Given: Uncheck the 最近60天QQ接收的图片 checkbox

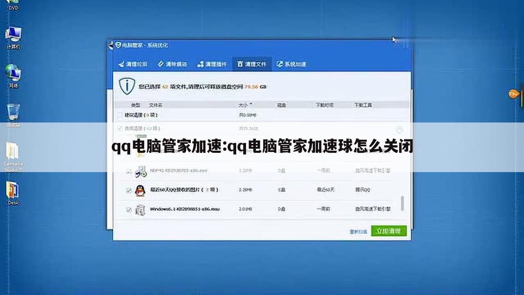Looking at the screenshot, I should 129,191.
